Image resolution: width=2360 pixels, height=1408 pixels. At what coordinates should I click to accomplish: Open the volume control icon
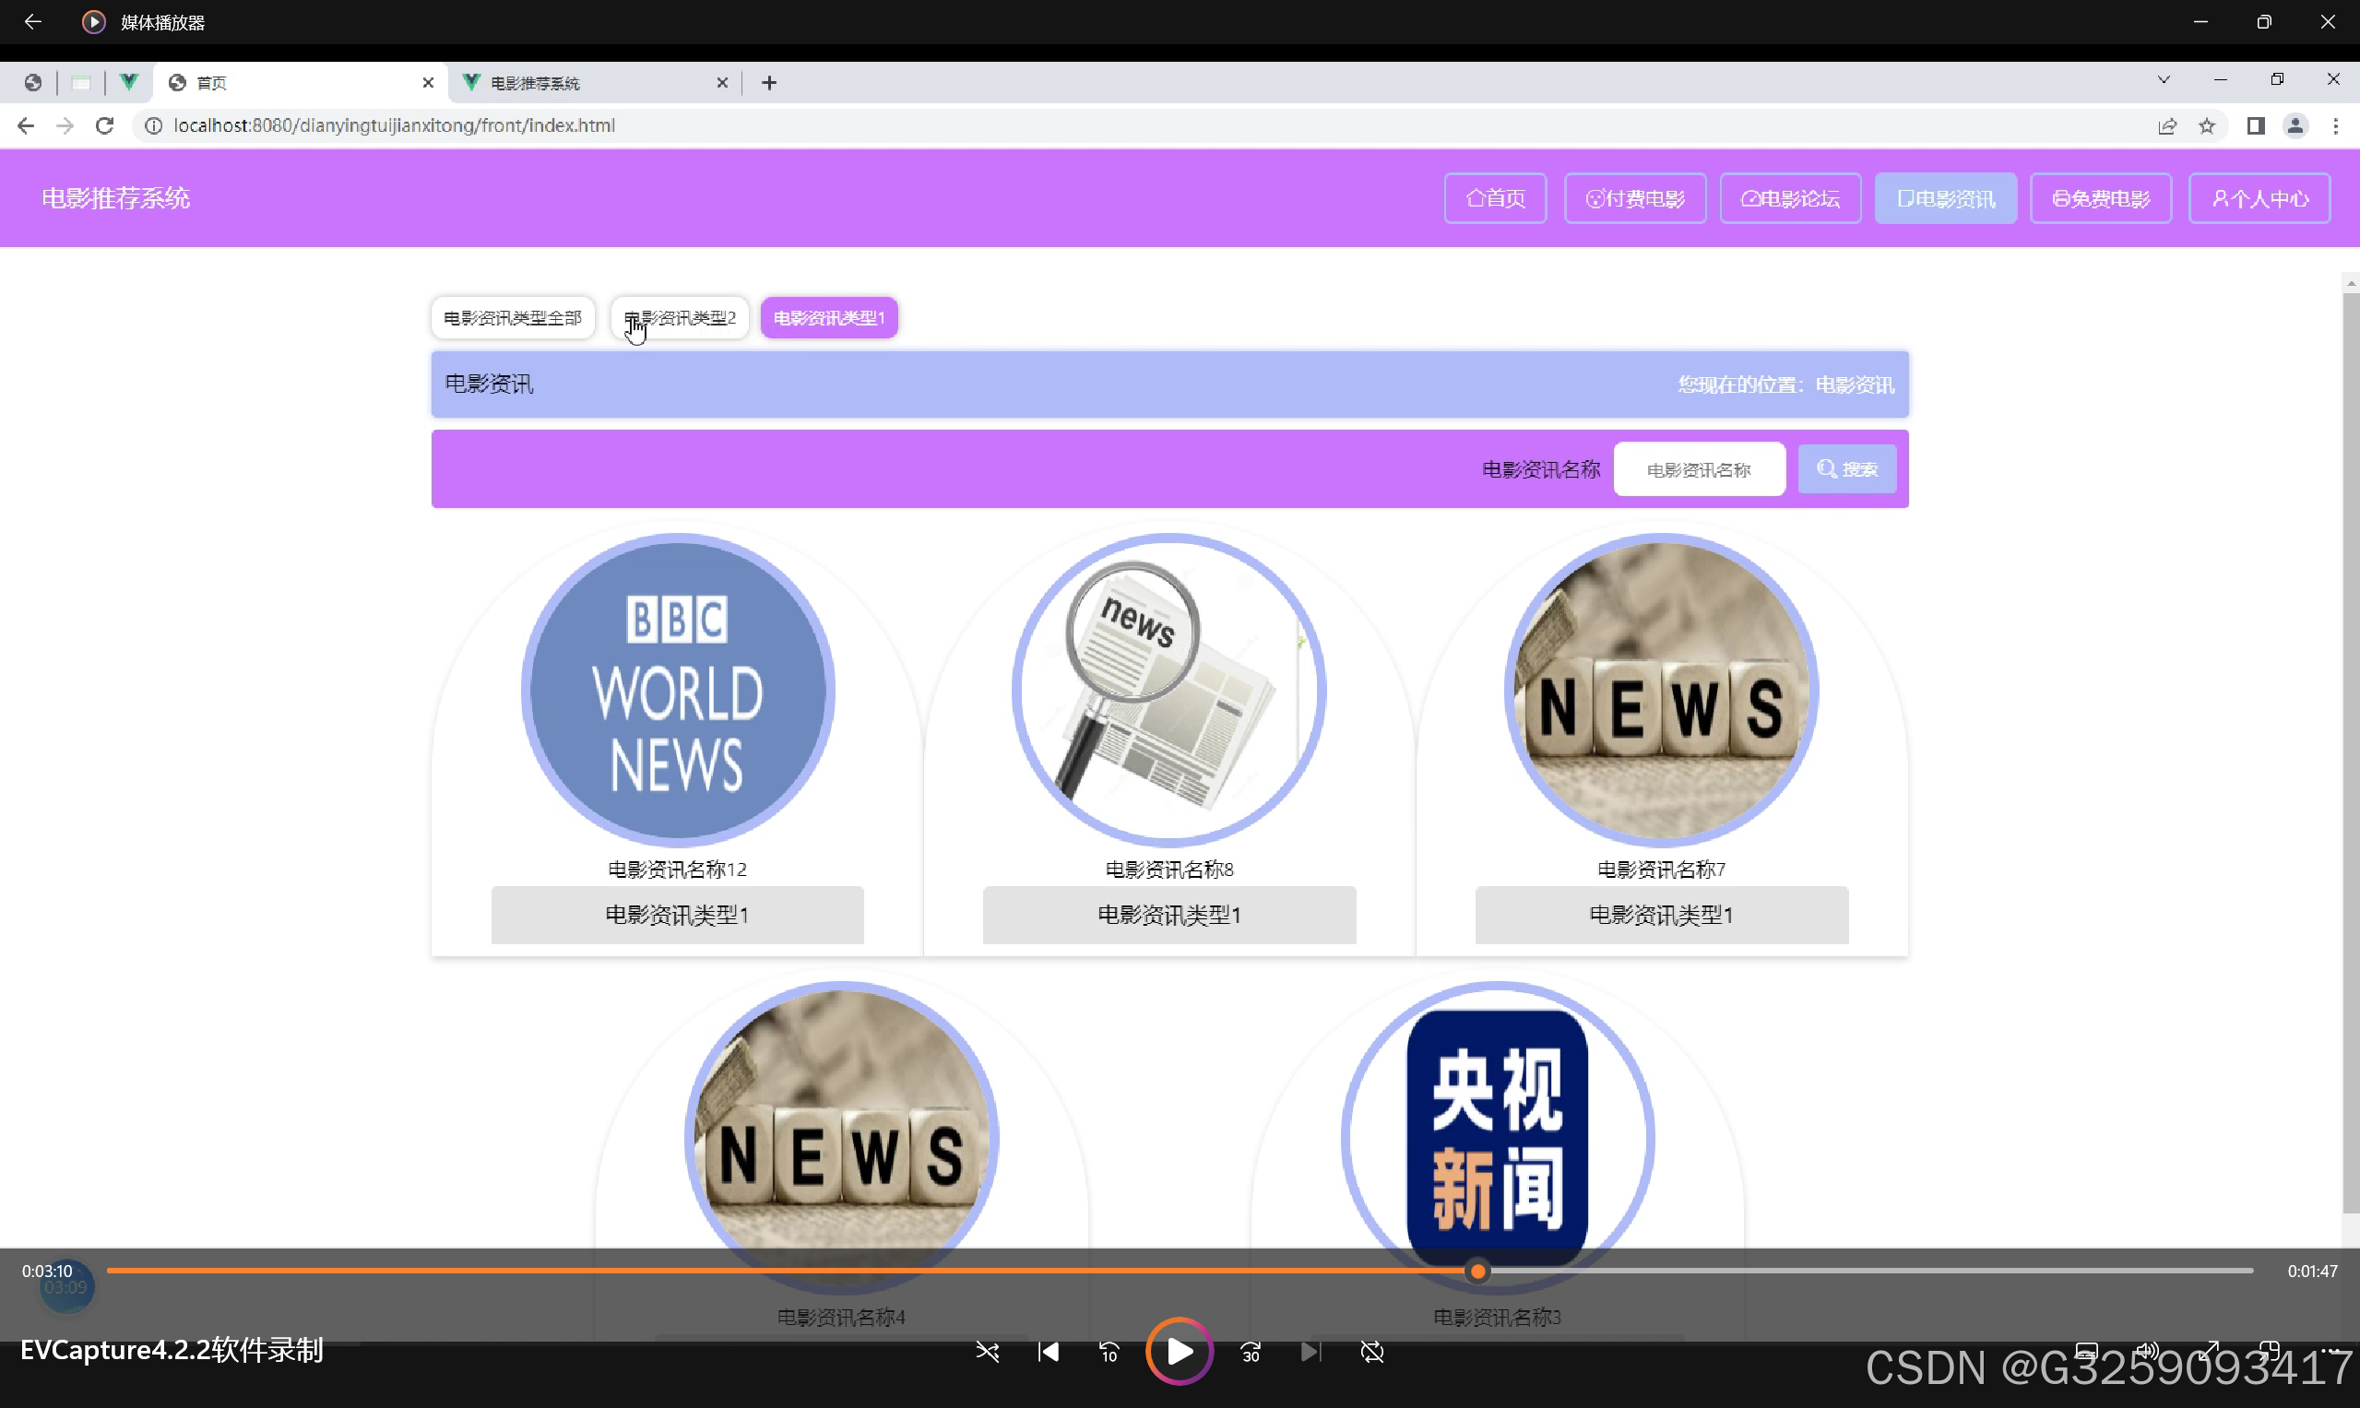point(2146,1351)
